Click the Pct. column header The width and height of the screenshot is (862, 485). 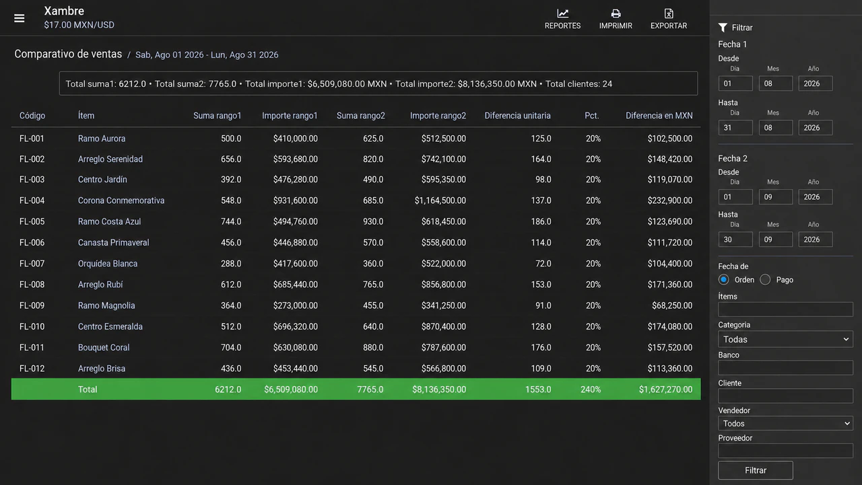(x=592, y=116)
